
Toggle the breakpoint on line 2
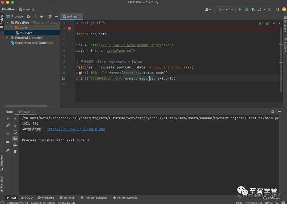coord(69,28)
